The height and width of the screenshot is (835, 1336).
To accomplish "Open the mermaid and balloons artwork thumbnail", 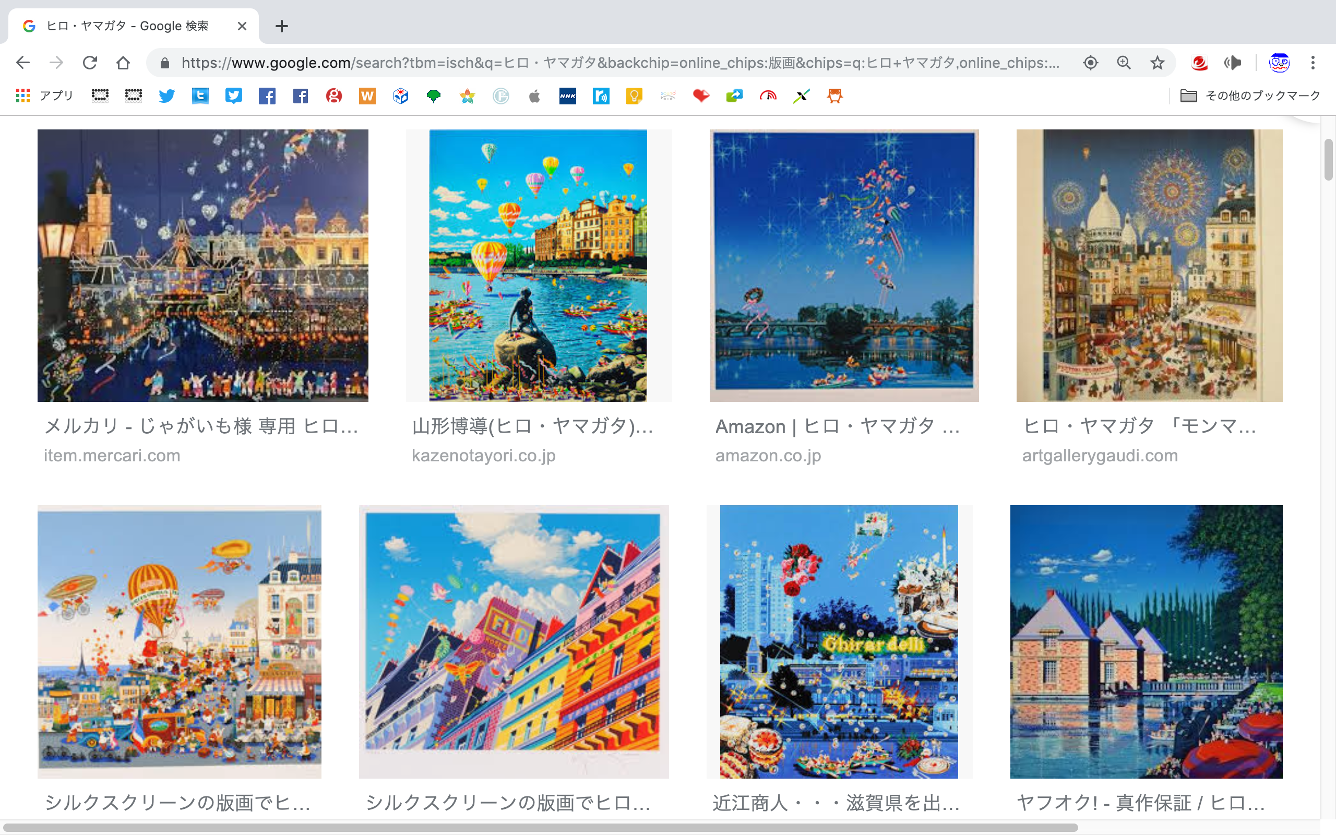I will (x=538, y=266).
